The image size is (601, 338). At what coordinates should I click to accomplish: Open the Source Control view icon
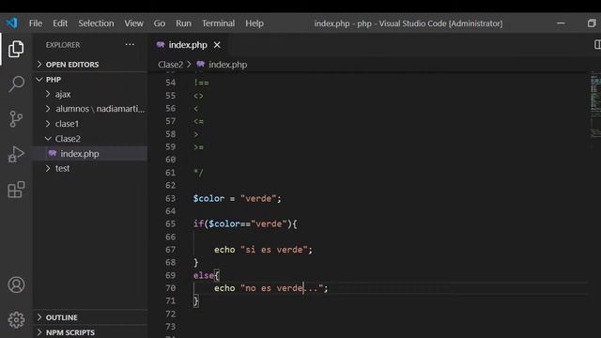[16, 119]
